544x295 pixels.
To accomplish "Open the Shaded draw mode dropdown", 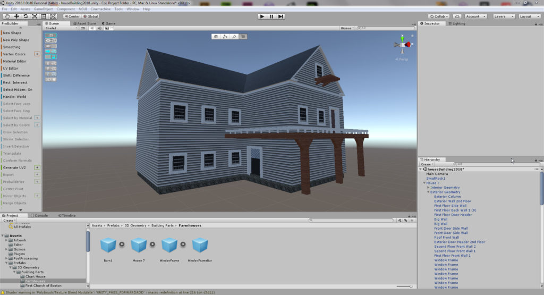I will pyautogui.click(x=61, y=28).
